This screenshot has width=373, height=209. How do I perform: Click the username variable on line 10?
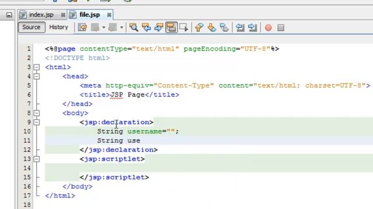tap(145, 131)
